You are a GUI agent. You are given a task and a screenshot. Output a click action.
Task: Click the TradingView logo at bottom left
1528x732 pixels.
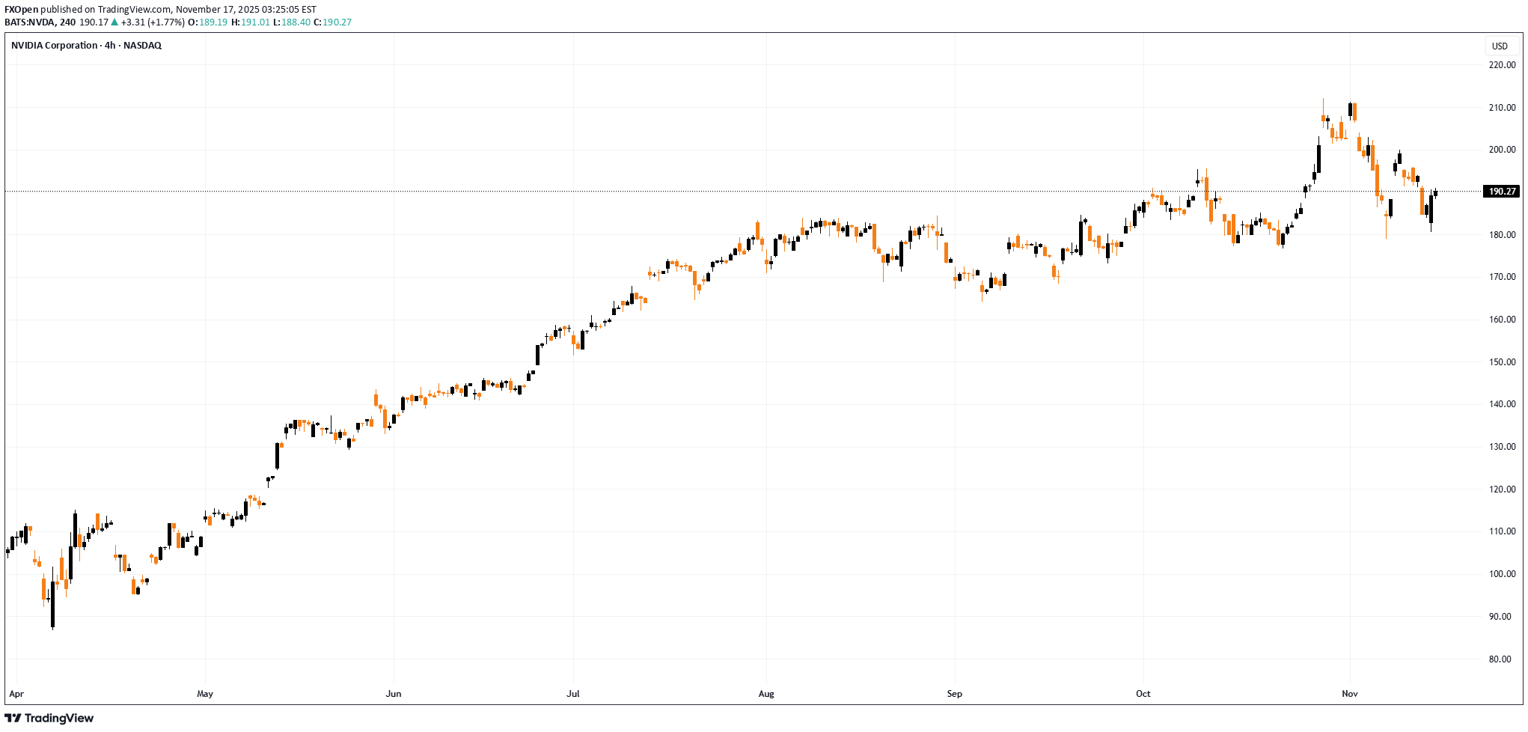49,718
